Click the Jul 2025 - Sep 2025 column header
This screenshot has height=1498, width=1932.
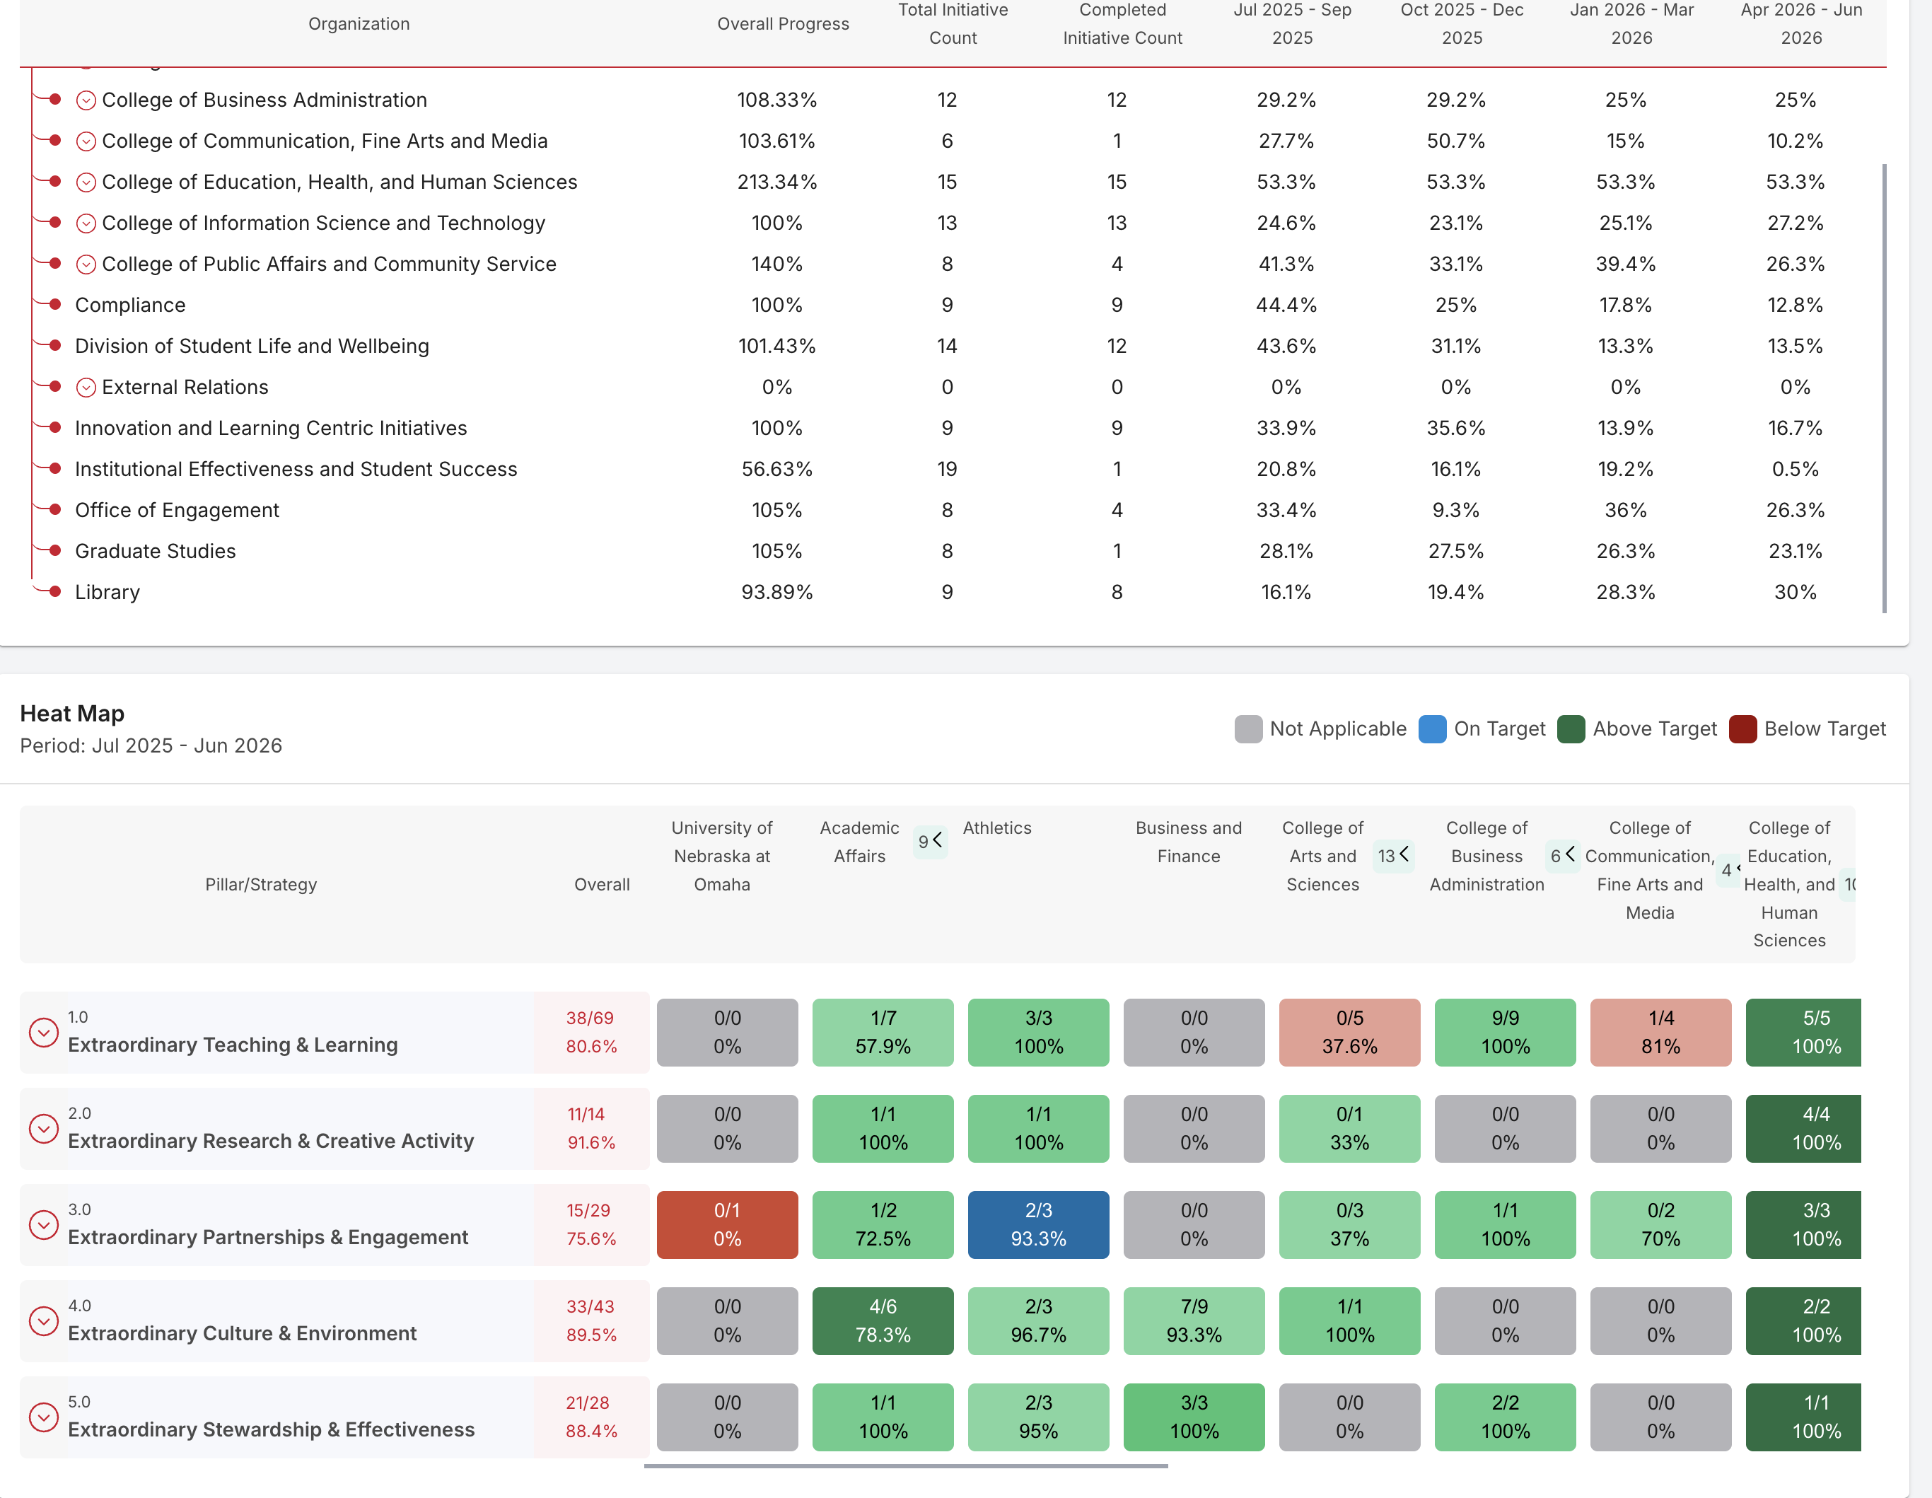(x=1293, y=24)
